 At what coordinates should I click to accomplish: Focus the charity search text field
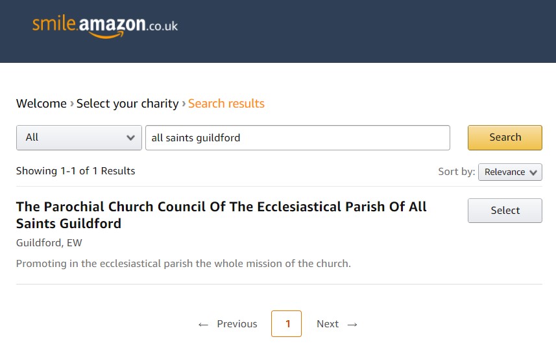click(298, 137)
